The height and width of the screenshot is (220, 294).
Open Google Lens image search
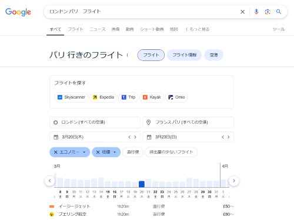[x=268, y=12]
